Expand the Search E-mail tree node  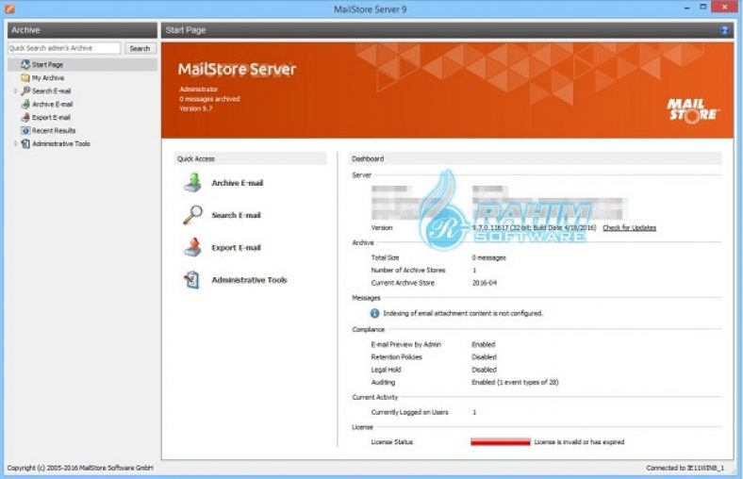click(x=16, y=91)
